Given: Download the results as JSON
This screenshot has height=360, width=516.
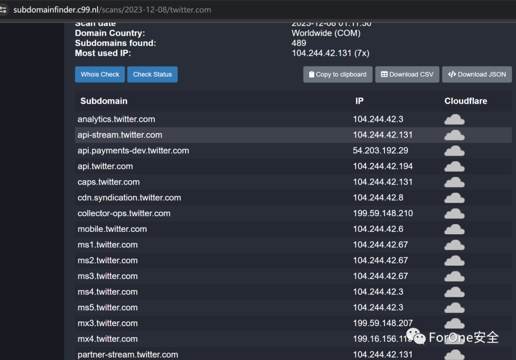Looking at the screenshot, I should (x=477, y=75).
